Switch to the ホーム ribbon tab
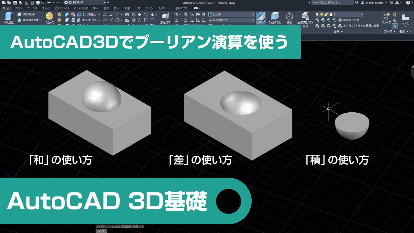The height and width of the screenshot is (233, 414). (x=6, y=8)
